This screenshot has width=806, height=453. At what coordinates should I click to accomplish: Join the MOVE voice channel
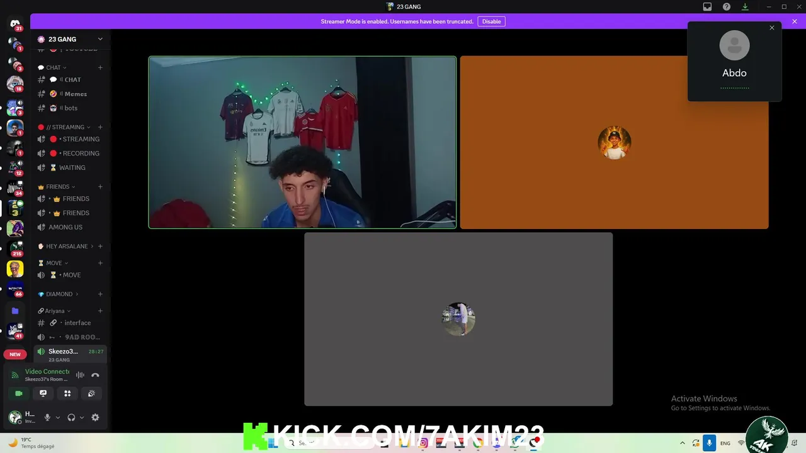pyautogui.click(x=69, y=275)
